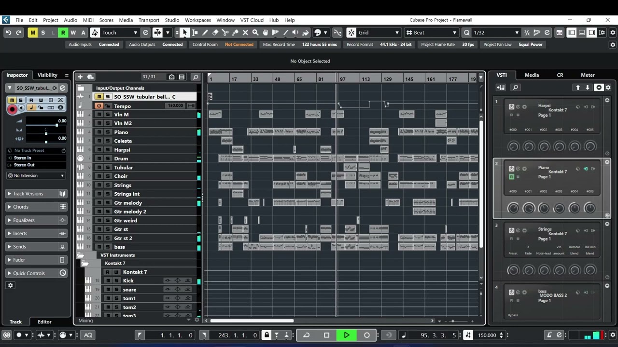Switch to the Media tab
The height and width of the screenshot is (347, 618).
click(532, 75)
